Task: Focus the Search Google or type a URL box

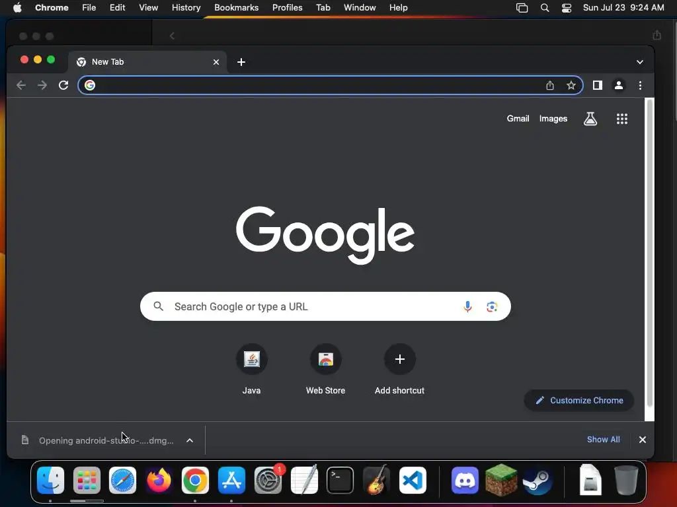Action: click(x=325, y=306)
